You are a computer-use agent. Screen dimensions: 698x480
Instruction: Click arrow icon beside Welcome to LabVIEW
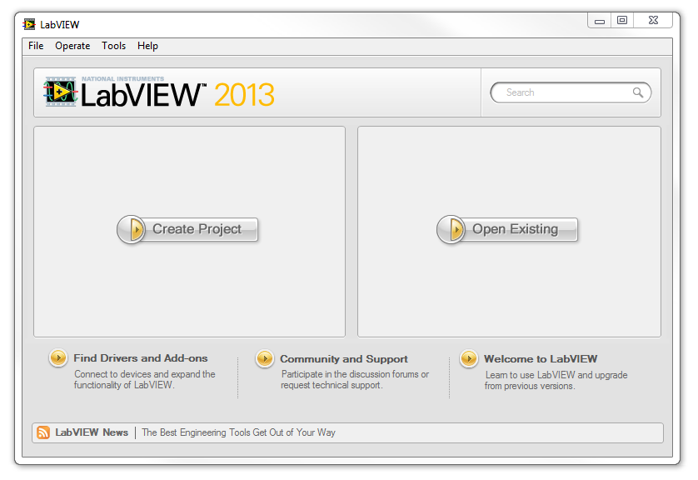point(469,359)
